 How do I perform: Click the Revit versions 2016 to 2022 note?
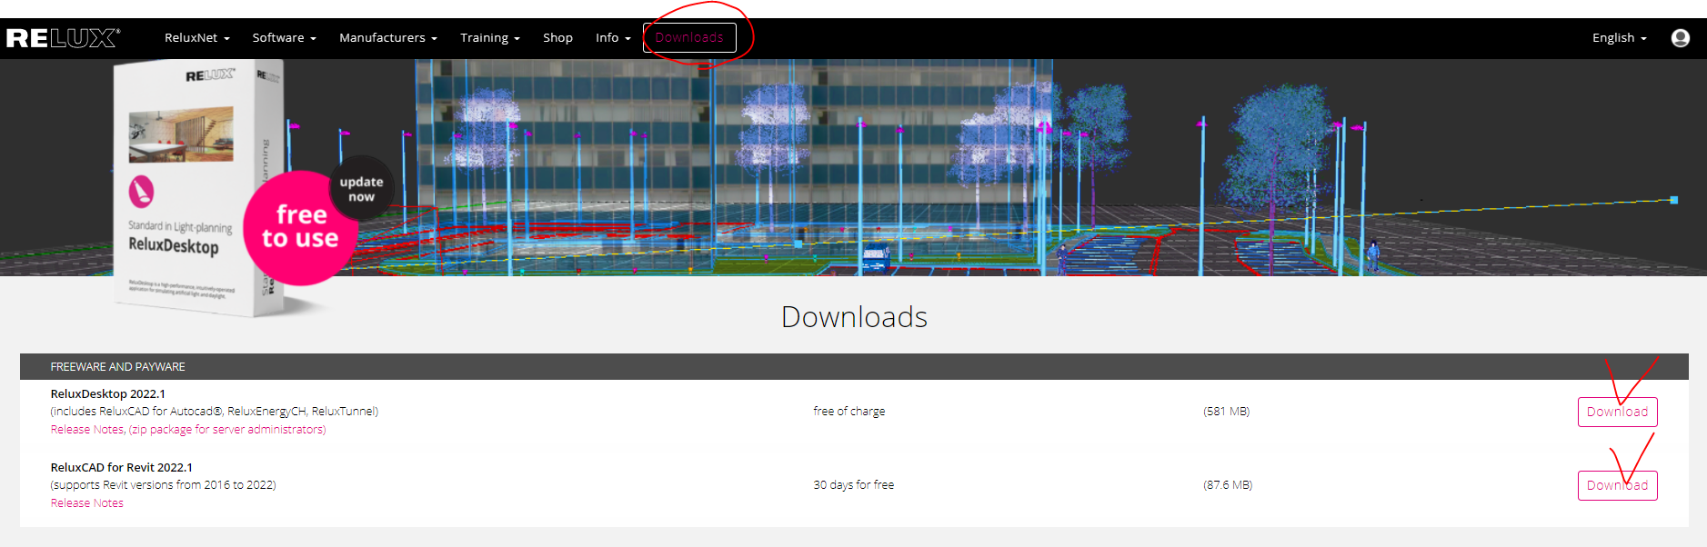pos(164,485)
